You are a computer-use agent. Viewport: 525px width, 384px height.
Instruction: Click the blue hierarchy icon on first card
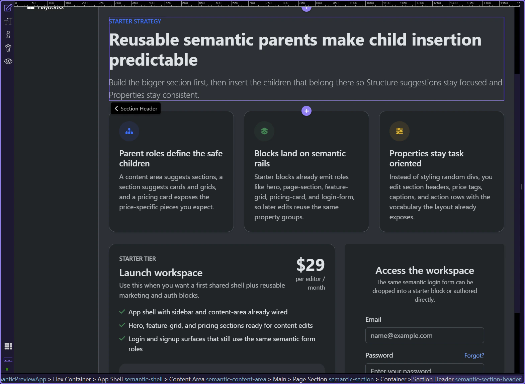[x=129, y=131]
